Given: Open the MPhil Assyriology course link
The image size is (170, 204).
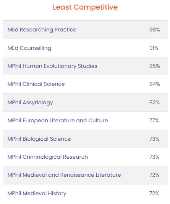Looking at the screenshot, I should [30, 103].
